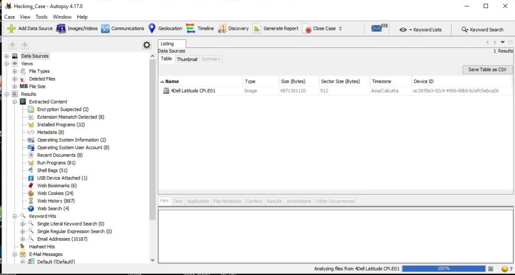The image size is (515, 275).
Task: Sort table by Name column header
Action: [x=201, y=81]
